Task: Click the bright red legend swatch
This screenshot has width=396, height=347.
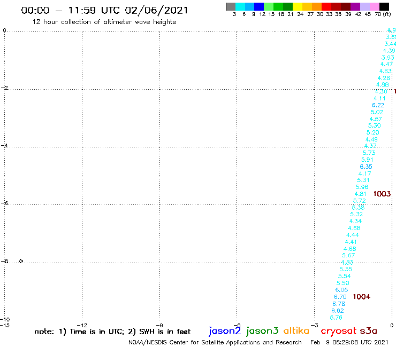Action: click(x=326, y=6)
